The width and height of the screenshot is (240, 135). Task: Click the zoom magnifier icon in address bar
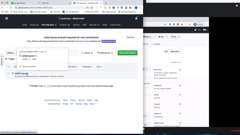point(87,7)
